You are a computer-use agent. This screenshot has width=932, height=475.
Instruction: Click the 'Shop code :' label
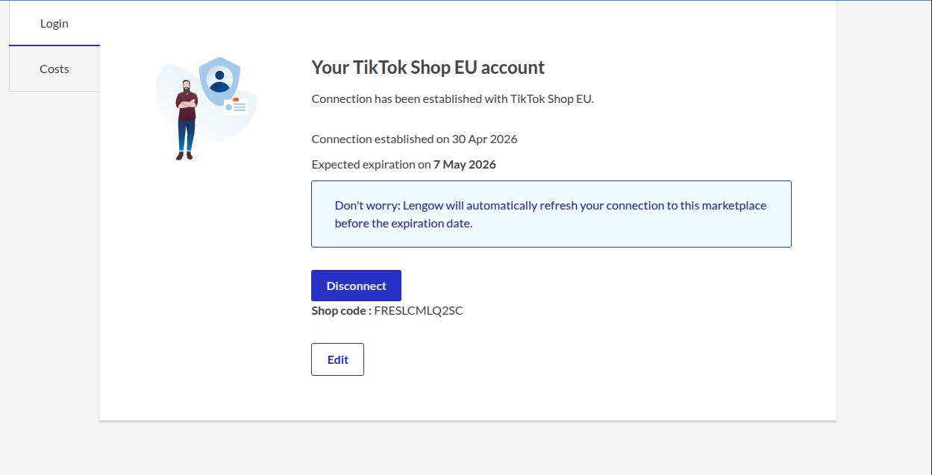point(341,310)
